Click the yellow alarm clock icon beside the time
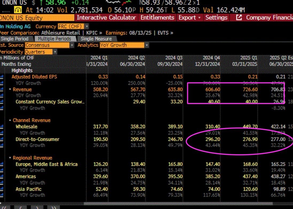Viewport: 293px width, 209px height. 18,10
